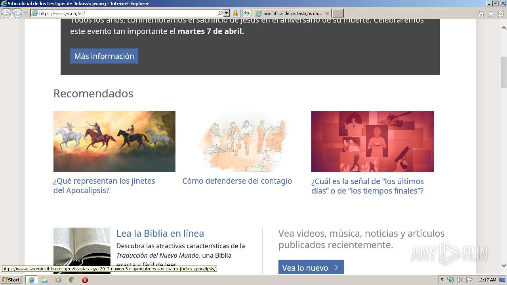
Task: Open a new blank tab
Action: tap(337, 13)
